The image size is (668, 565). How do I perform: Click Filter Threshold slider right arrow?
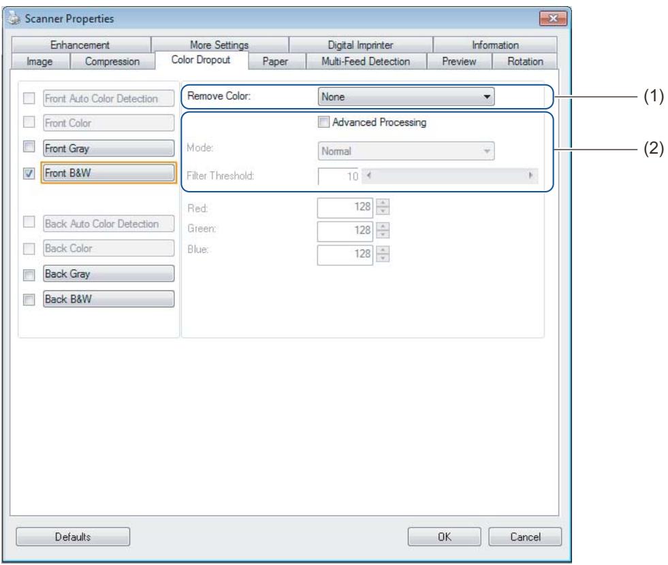click(530, 175)
